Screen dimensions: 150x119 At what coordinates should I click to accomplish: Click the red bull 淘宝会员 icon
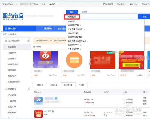pyautogui.click(x=38, y=114)
